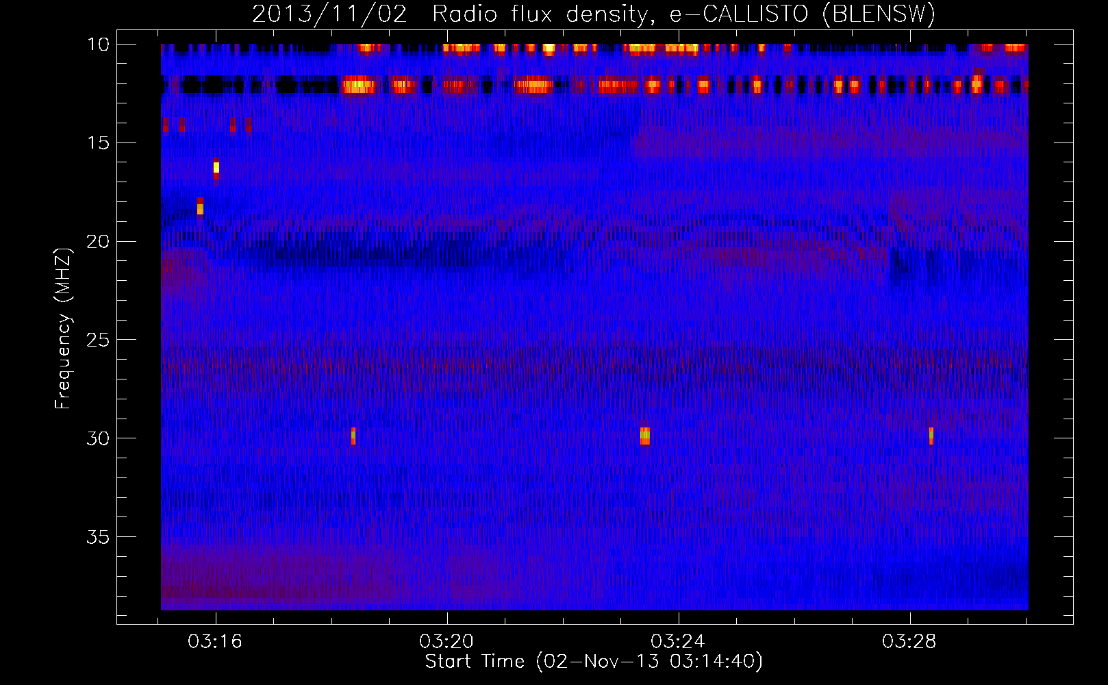The width and height of the screenshot is (1108, 685).
Task: Click the 'Frequency (MHZ)' y-axis label
Action: (62, 329)
